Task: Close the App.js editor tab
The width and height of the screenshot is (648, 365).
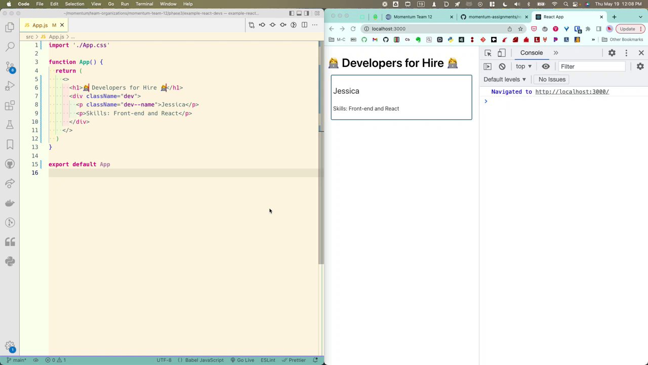Action: coord(62,25)
